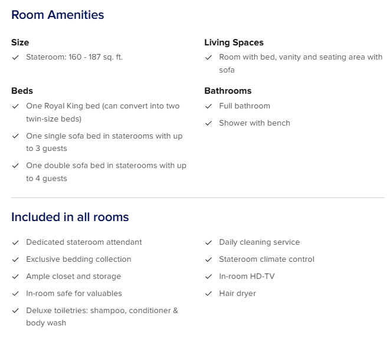Click checkmark next to In-room HD-TV

click(x=208, y=277)
